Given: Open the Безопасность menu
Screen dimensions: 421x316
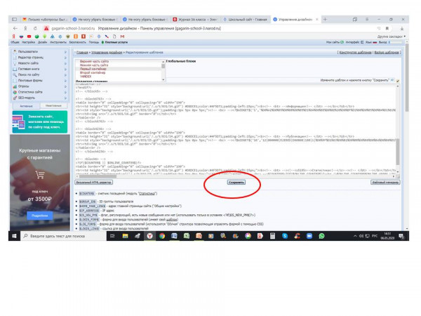Looking at the screenshot, I should 78,42.
